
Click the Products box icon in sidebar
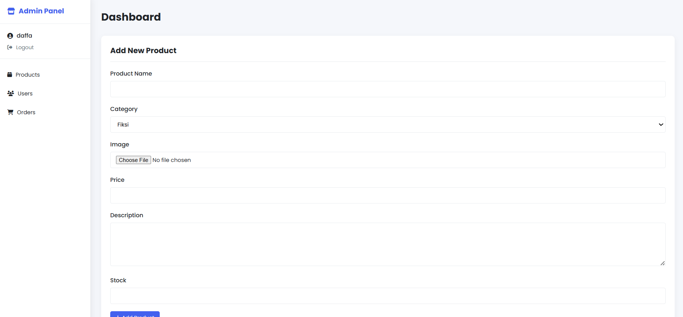click(x=10, y=75)
